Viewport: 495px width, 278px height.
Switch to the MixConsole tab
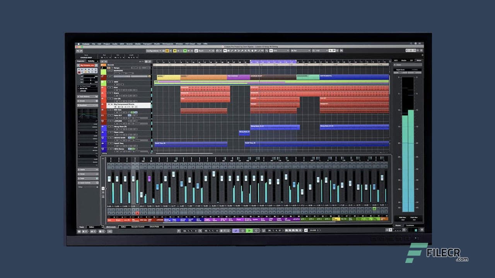pyautogui.click(x=111, y=227)
